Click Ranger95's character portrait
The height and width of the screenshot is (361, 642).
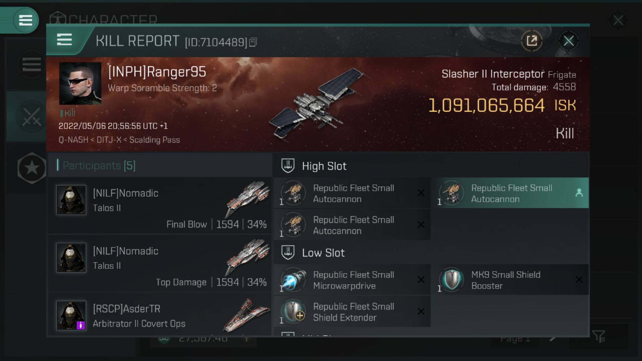coord(80,83)
